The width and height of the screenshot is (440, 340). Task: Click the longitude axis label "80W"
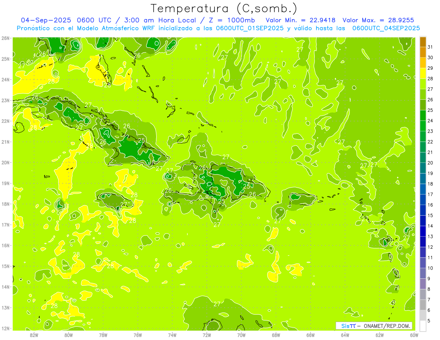click(x=69, y=334)
